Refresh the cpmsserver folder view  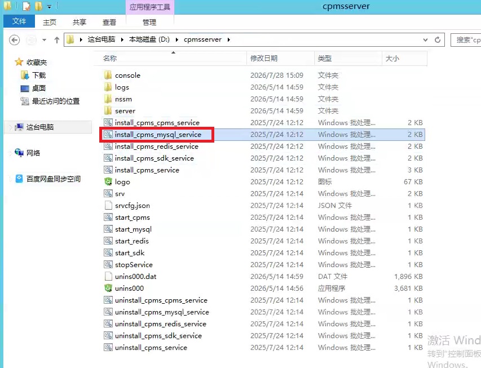[438, 39]
